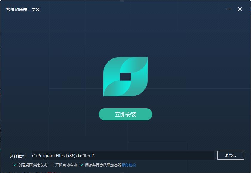Minimize the installer window
251x173 pixels.
(229, 9)
